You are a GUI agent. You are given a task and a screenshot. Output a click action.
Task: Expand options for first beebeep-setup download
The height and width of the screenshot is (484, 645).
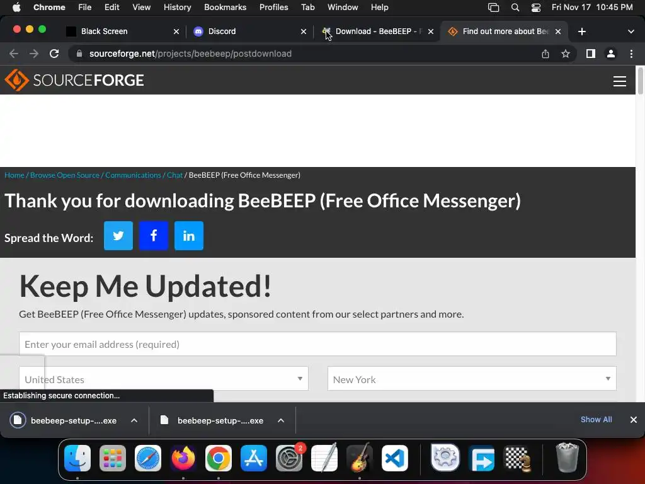[134, 420]
